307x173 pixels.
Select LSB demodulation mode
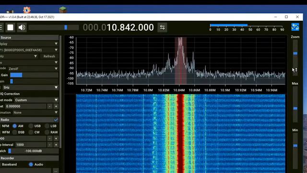[x=51, y=126]
